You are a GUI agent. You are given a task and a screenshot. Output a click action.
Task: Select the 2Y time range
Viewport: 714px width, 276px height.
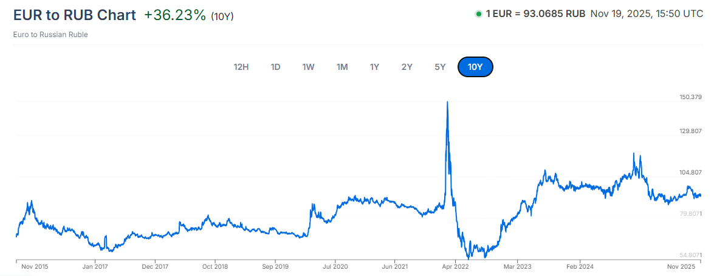(x=407, y=67)
